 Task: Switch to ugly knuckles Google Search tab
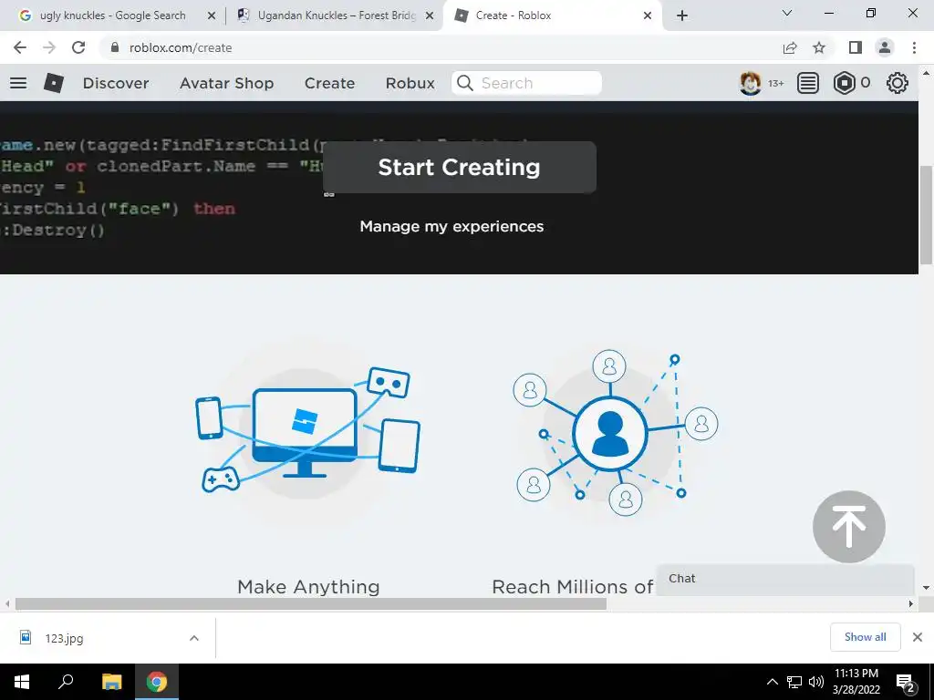pos(112,15)
